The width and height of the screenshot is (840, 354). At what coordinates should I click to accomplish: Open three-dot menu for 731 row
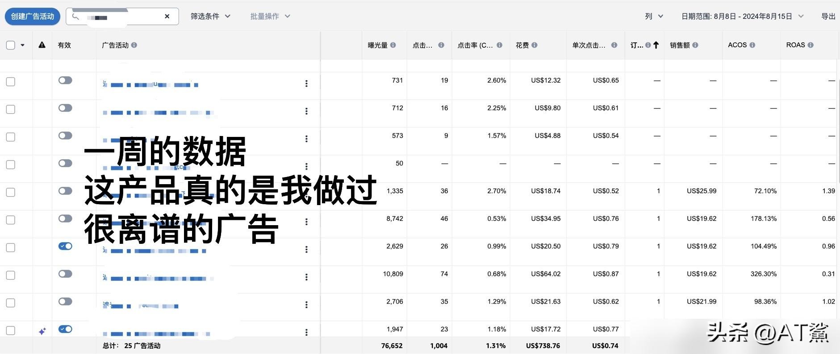[306, 83]
